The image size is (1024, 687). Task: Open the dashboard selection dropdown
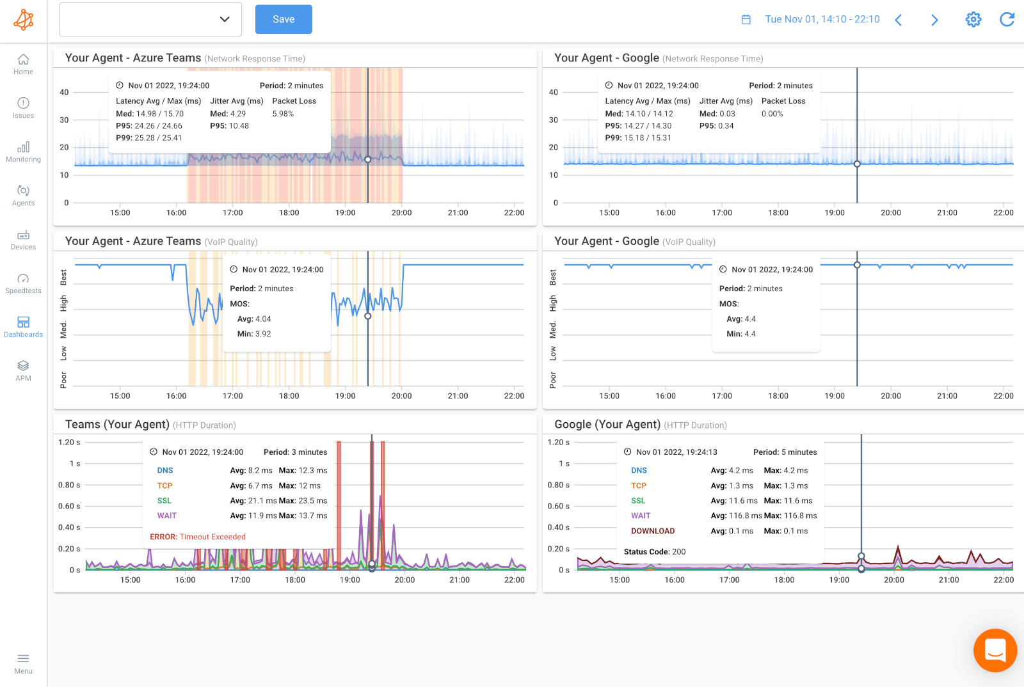[150, 19]
